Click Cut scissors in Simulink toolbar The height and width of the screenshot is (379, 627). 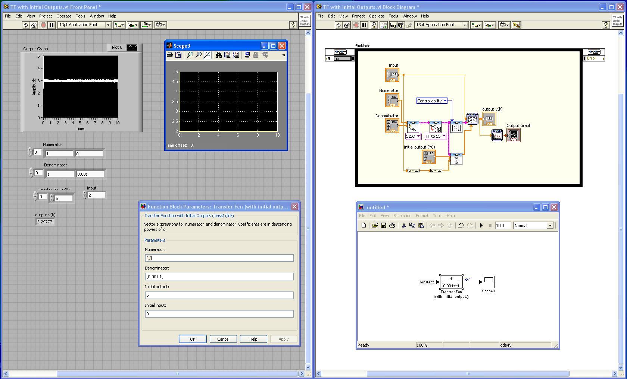click(403, 225)
